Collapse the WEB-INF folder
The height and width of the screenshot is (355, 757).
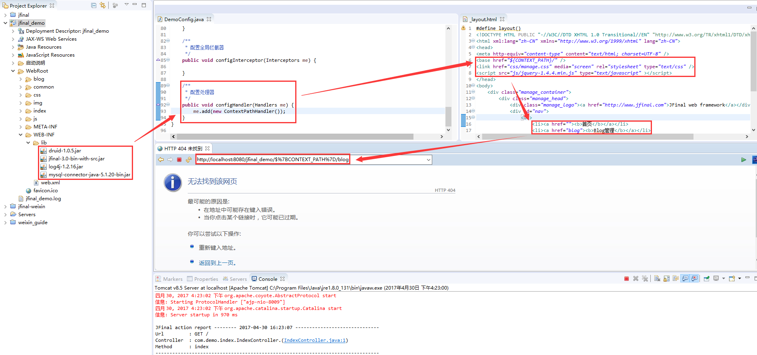click(x=20, y=135)
